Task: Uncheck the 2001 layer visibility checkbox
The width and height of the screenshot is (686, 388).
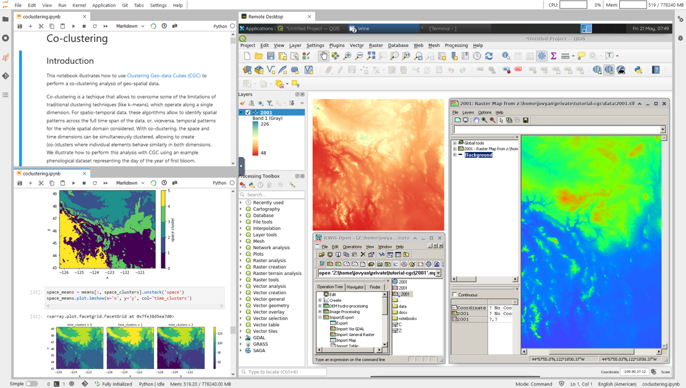Action: (248, 112)
